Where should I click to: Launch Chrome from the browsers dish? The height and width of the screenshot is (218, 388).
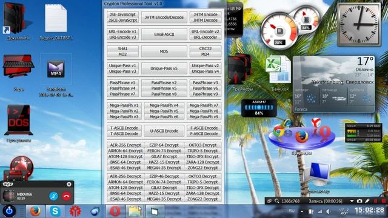click(x=278, y=131)
